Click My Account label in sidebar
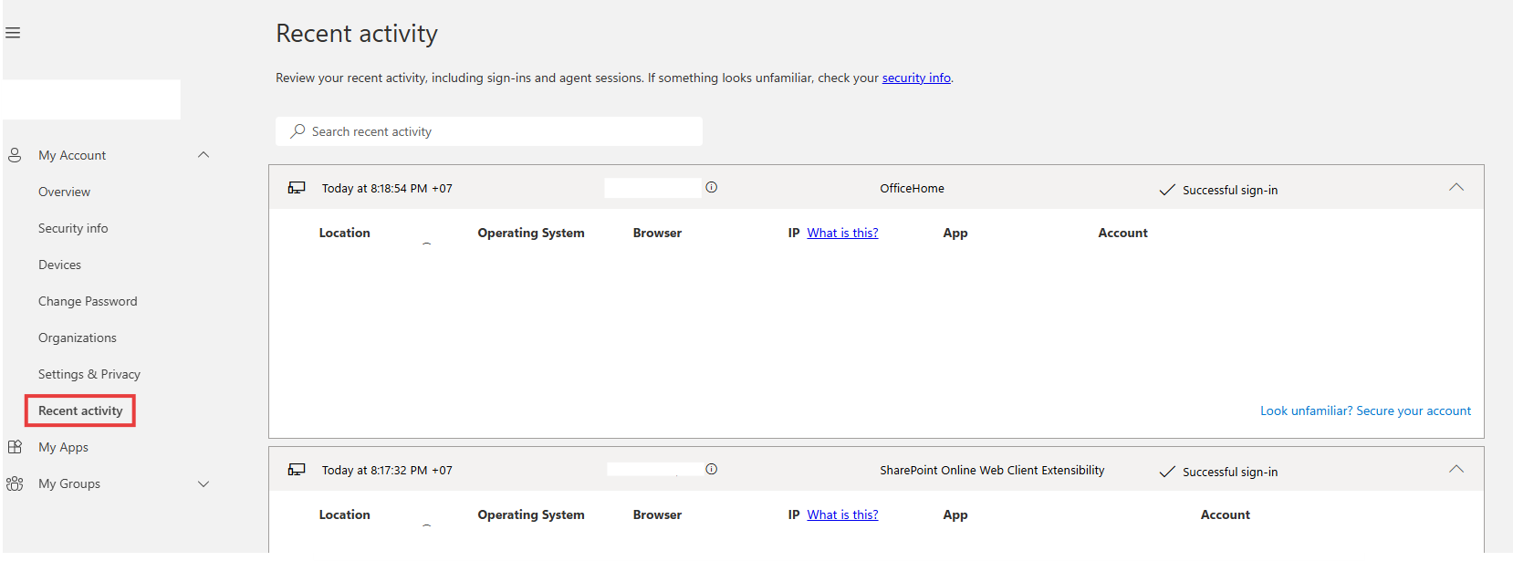The width and height of the screenshot is (1513, 561). point(72,155)
